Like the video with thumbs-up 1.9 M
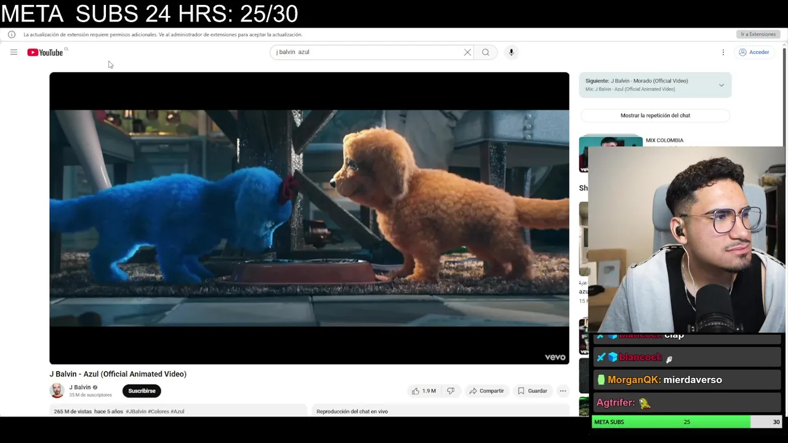Viewport: 788px width, 443px height. click(x=424, y=391)
